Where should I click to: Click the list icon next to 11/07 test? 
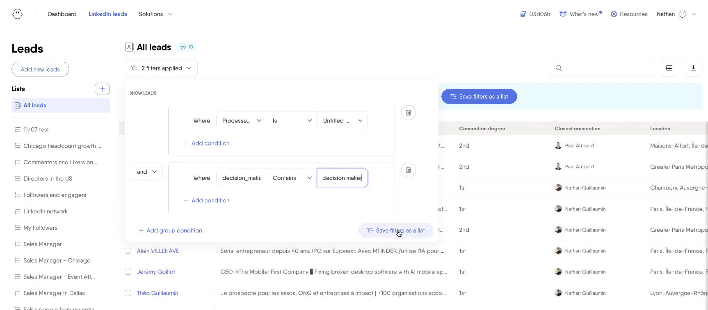18,129
